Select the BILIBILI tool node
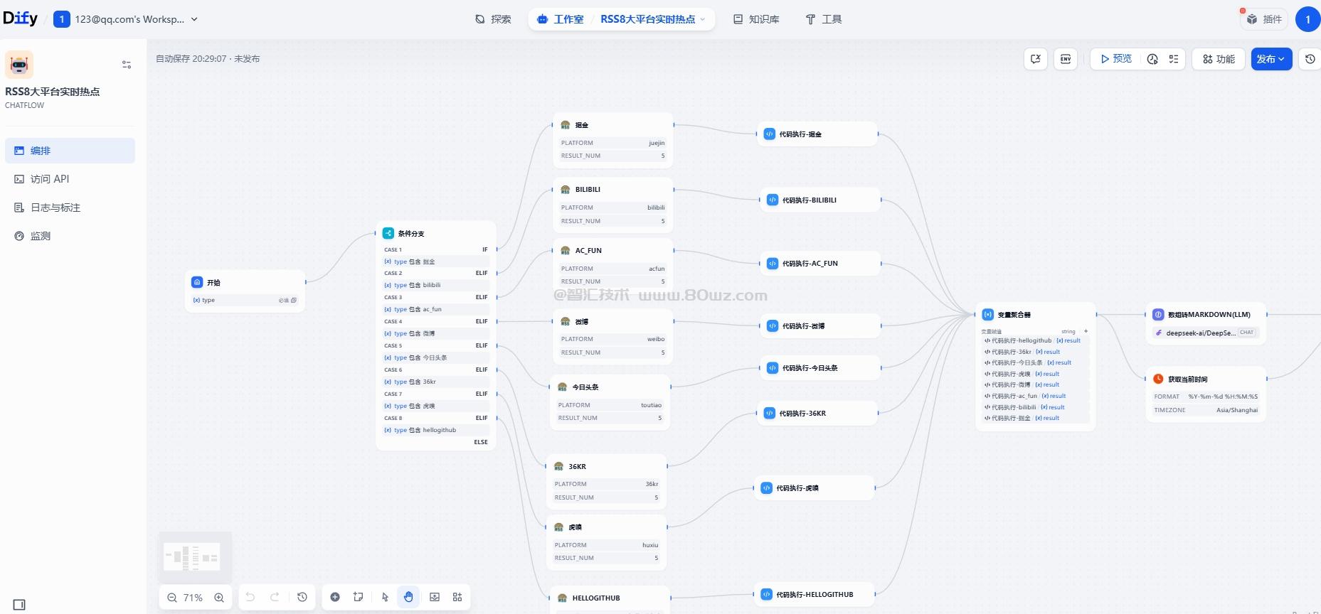1321x614 pixels. (x=613, y=205)
